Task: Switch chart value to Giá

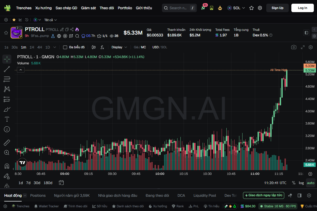Action: pyautogui.click(x=136, y=47)
